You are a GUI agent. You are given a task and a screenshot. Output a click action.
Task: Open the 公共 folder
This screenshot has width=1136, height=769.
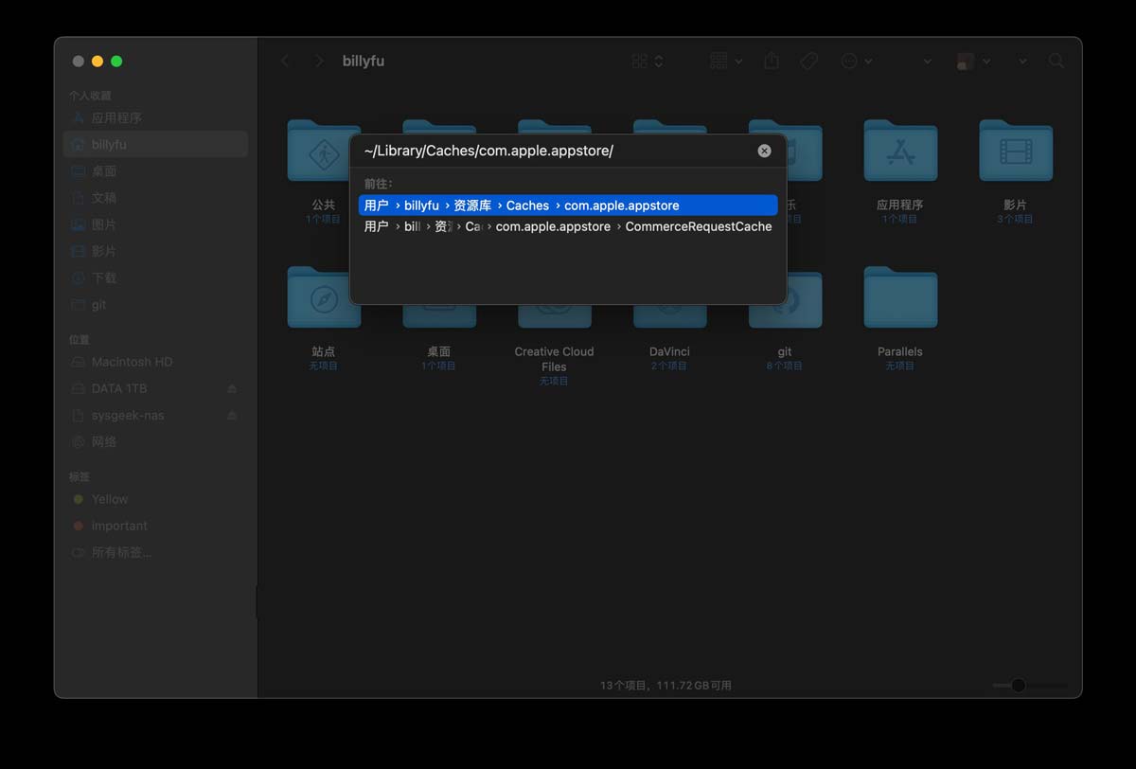coord(323,152)
